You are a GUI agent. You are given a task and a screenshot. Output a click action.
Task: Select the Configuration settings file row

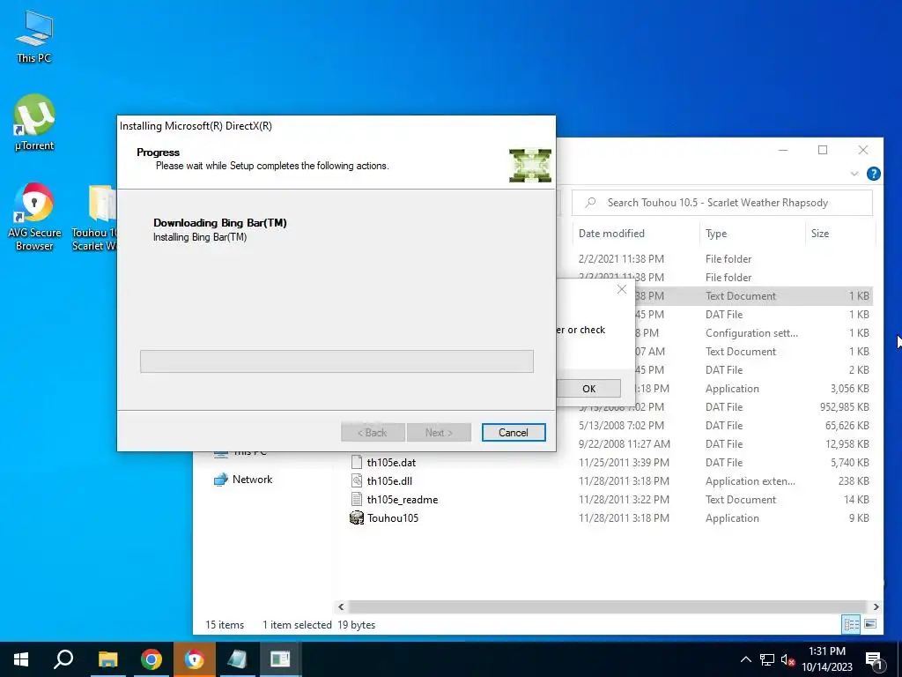click(x=754, y=332)
